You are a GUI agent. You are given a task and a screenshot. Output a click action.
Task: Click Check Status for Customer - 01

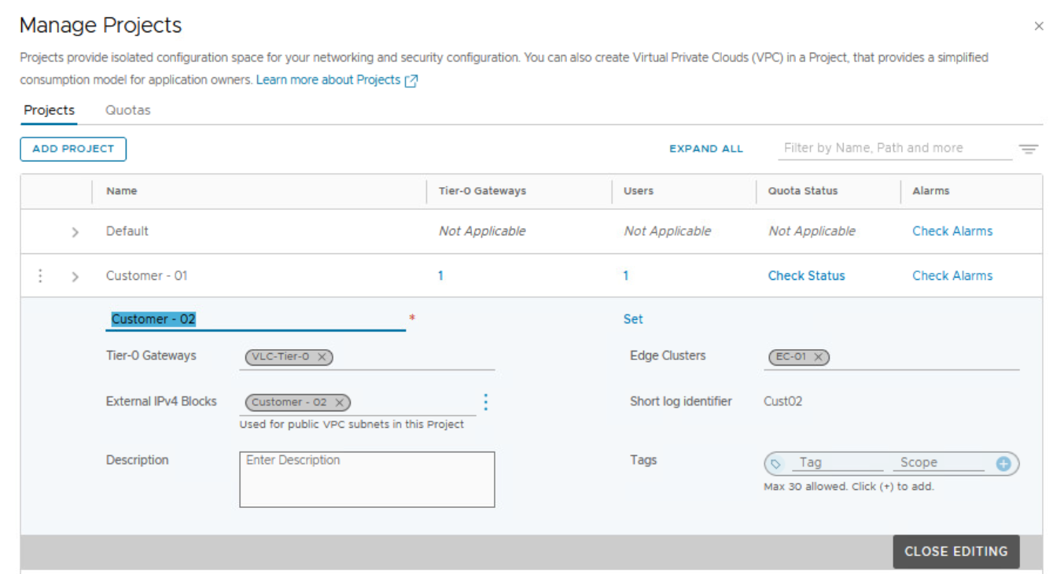[x=806, y=276]
